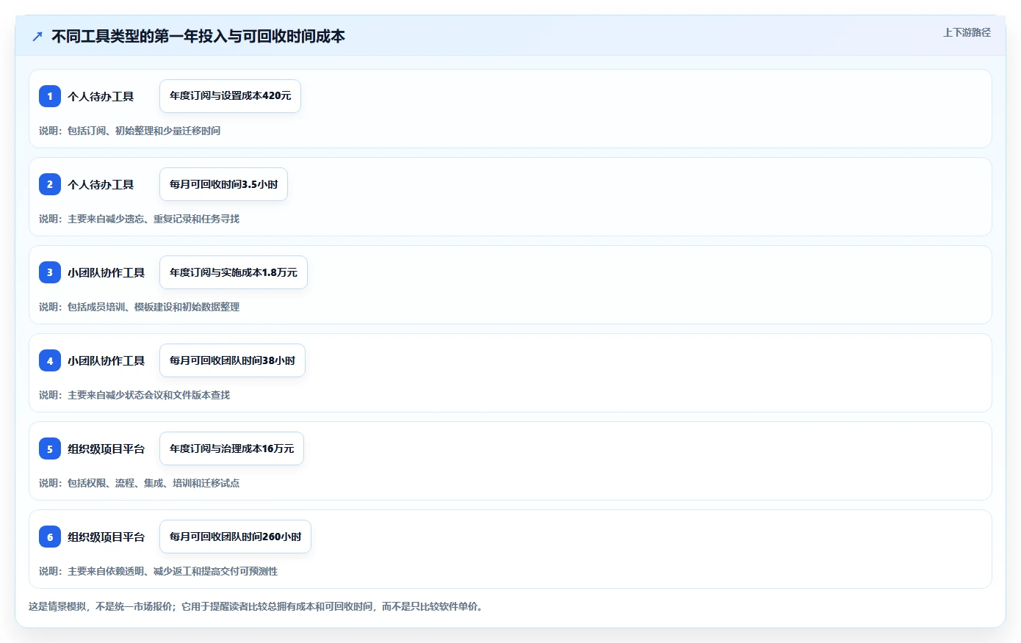This screenshot has height=643, width=1021.
Task: Click the footer disclaimer starting 这是情景模拟
Action: click(257, 606)
